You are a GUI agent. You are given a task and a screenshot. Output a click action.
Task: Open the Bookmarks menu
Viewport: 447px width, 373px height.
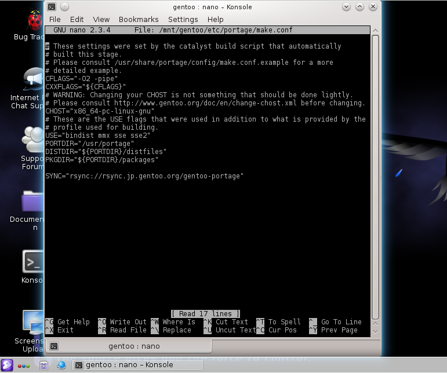tap(139, 19)
